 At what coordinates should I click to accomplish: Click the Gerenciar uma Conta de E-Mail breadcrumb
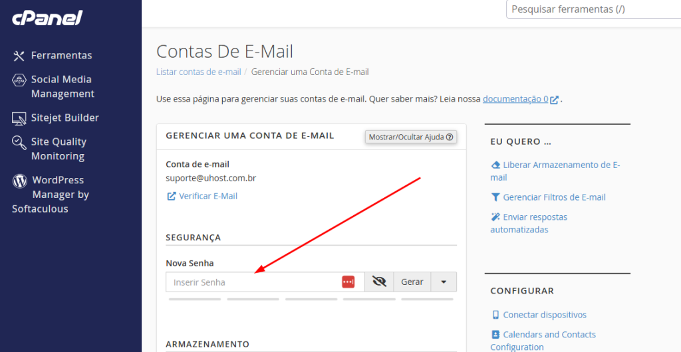310,72
